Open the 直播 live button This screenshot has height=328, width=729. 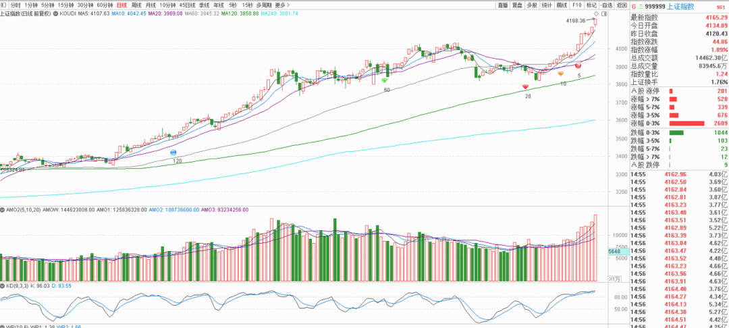pos(503,5)
